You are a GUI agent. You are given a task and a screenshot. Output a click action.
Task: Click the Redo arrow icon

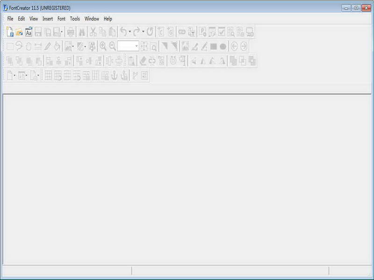coord(137,32)
